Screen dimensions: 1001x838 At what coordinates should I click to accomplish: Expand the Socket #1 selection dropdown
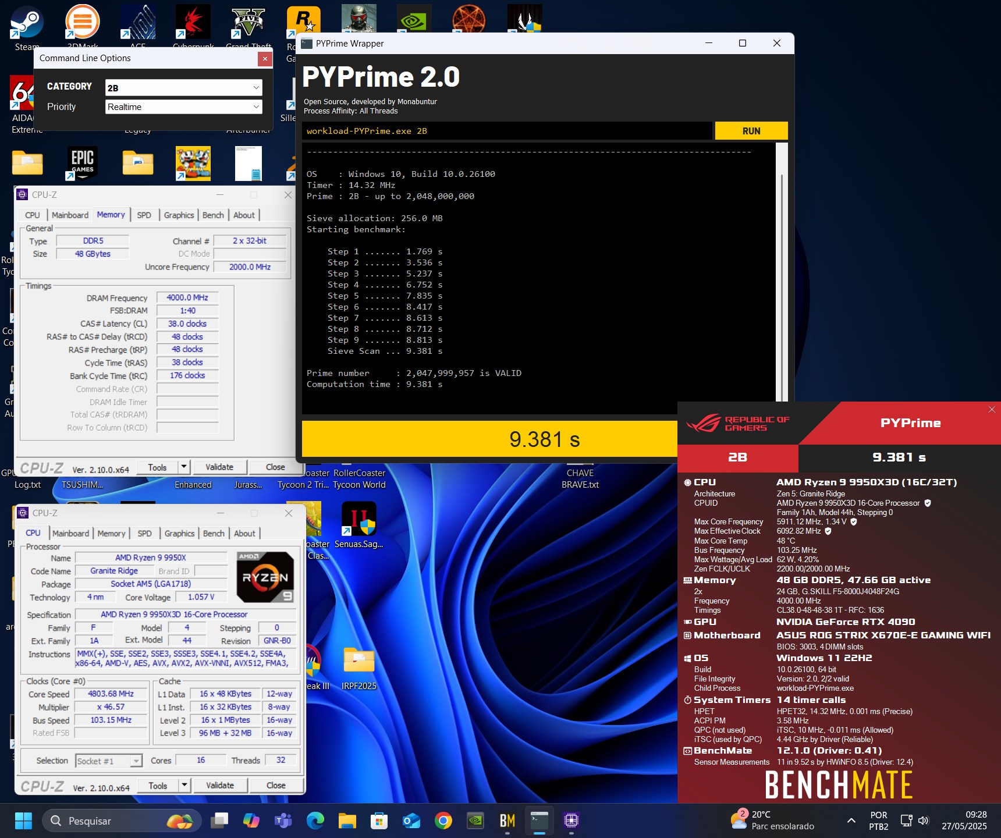pyautogui.click(x=136, y=761)
